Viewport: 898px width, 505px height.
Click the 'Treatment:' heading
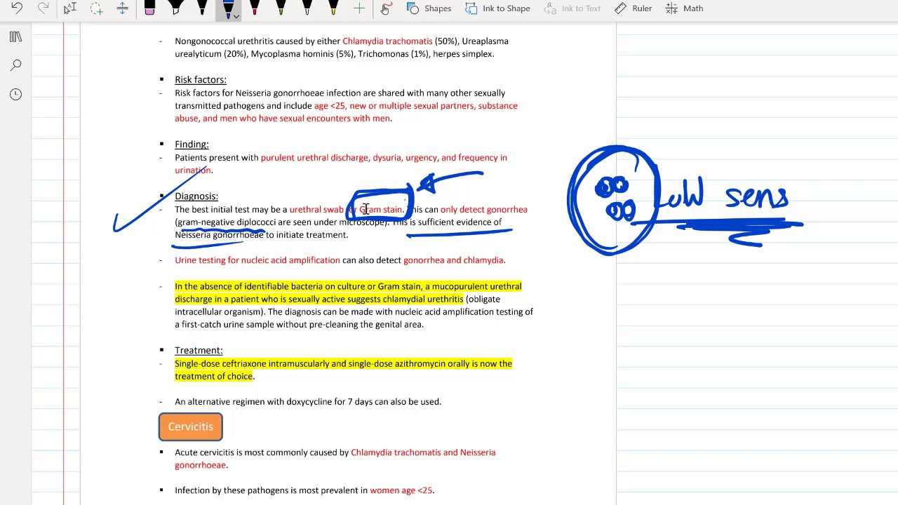[x=199, y=351]
